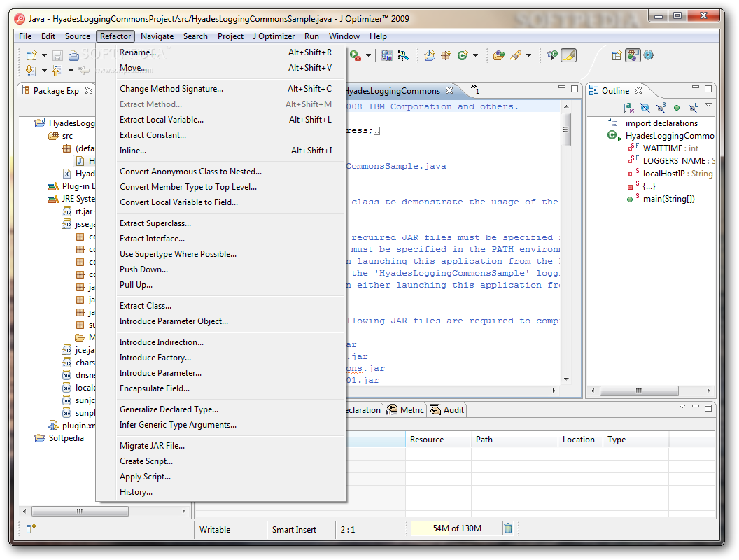This screenshot has height=560, width=739.
Task: Click Outline horizontal scrollbar thumb
Action: point(639,391)
